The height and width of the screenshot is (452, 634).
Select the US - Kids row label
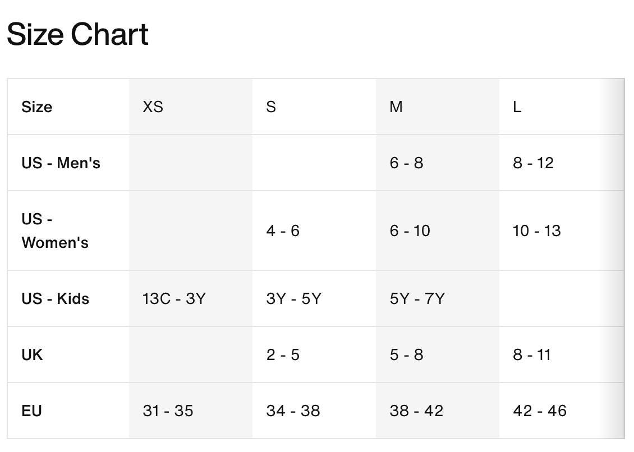(x=56, y=299)
